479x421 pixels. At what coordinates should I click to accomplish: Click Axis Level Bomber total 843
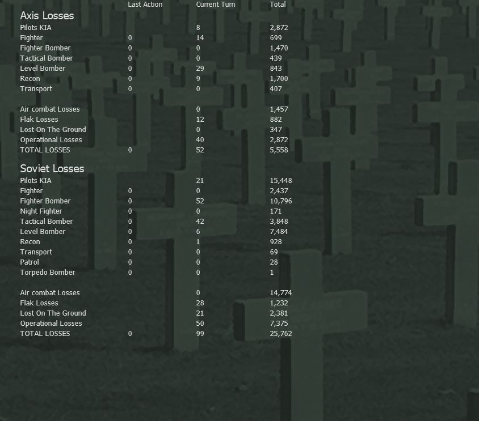[x=276, y=69]
